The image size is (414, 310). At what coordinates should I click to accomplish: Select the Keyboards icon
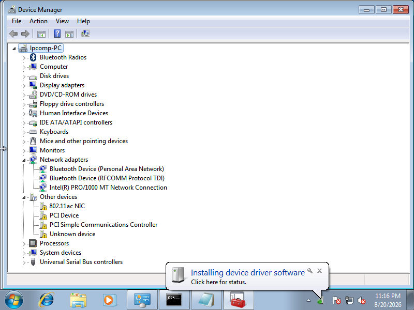click(33, 132)
